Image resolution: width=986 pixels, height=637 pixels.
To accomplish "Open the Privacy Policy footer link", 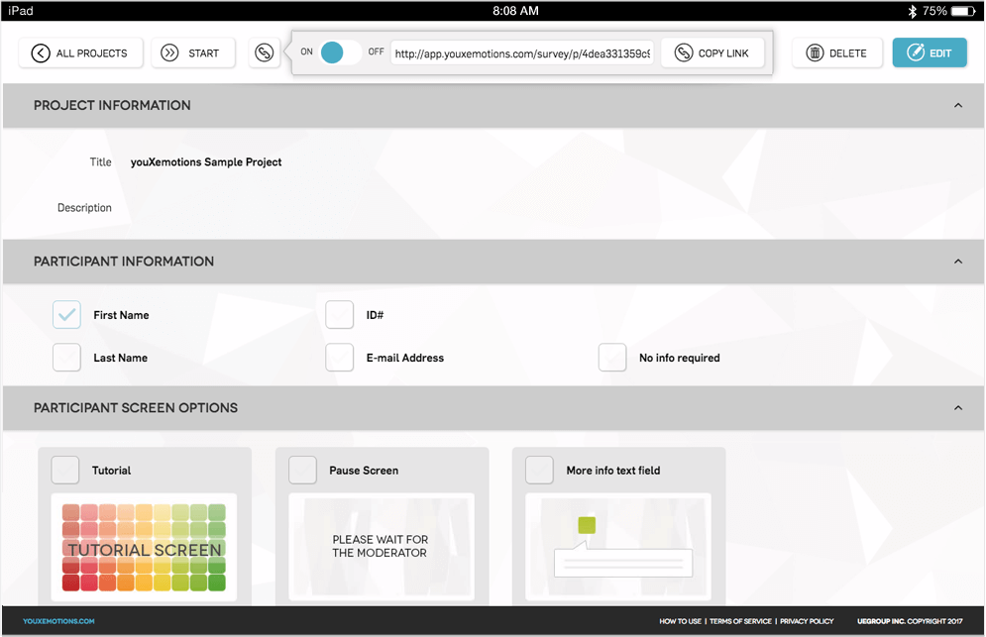I will [x=807, y=621].
